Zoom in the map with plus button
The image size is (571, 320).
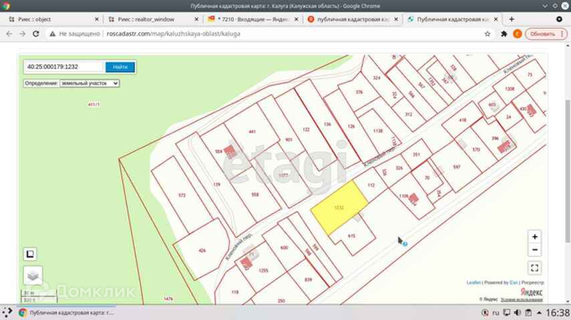pos(534,237)
